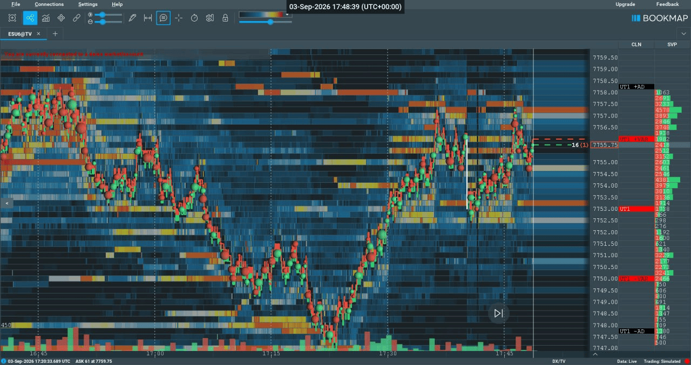Add a new chart tab with plus
Image resolution: width=691 pixels, height=365 pixels.
55,33
